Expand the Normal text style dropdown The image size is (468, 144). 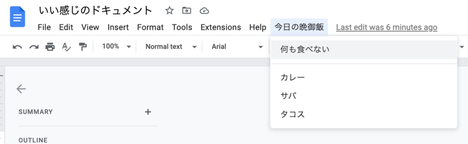tap(171, 47)
